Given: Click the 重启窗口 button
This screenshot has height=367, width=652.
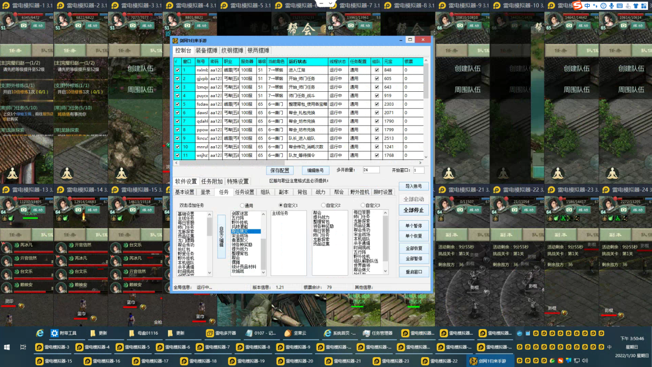Looking at the screenshot, I should pos(414,272).
